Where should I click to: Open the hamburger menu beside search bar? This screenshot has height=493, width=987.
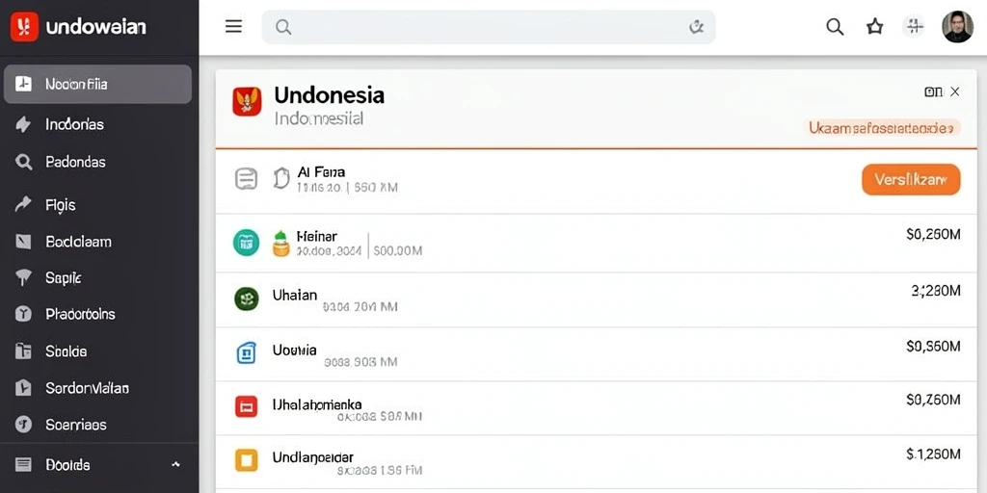(233, 26)
